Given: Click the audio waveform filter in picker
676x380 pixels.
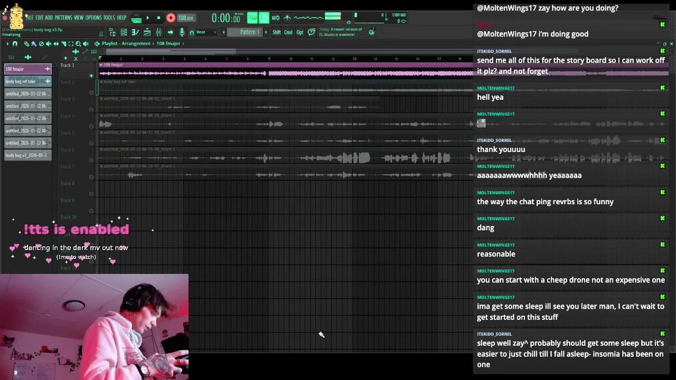Looking at the screenshot, I should [28, 57].
